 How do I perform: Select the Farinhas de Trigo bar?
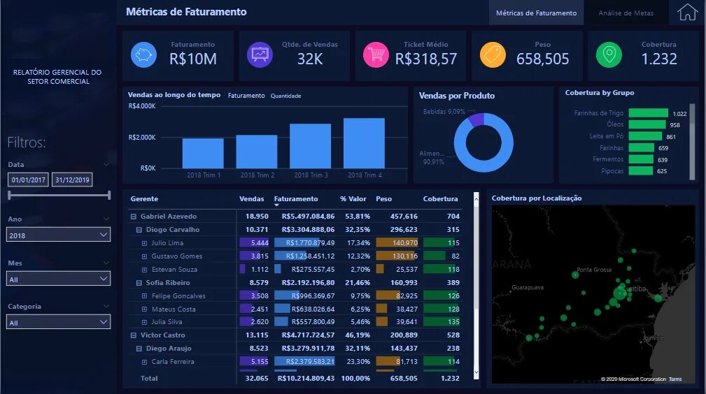(x=649, y=113)
